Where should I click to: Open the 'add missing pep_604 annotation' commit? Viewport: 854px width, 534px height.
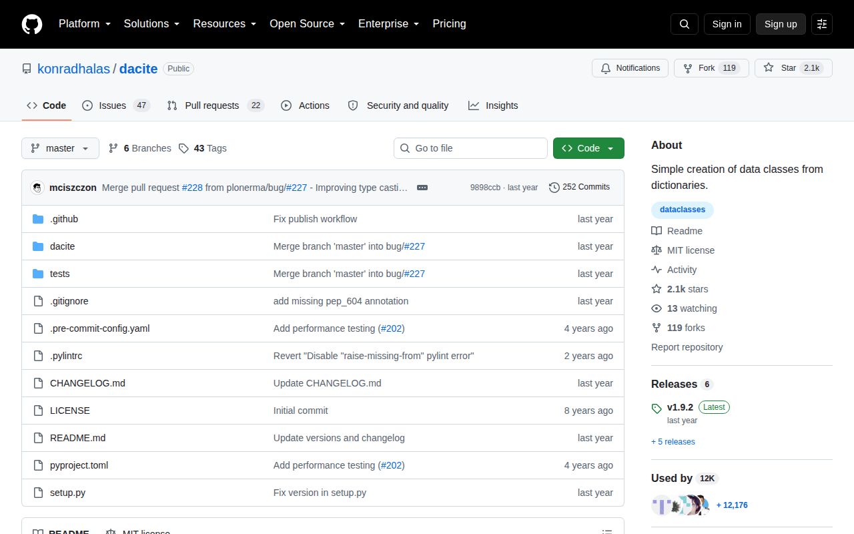(341, 301)
